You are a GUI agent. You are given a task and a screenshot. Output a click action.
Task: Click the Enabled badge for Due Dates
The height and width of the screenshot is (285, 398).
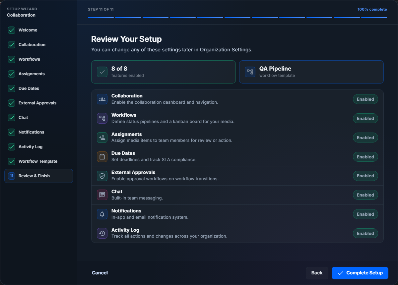pyautogui.click(x=365, y=157)
